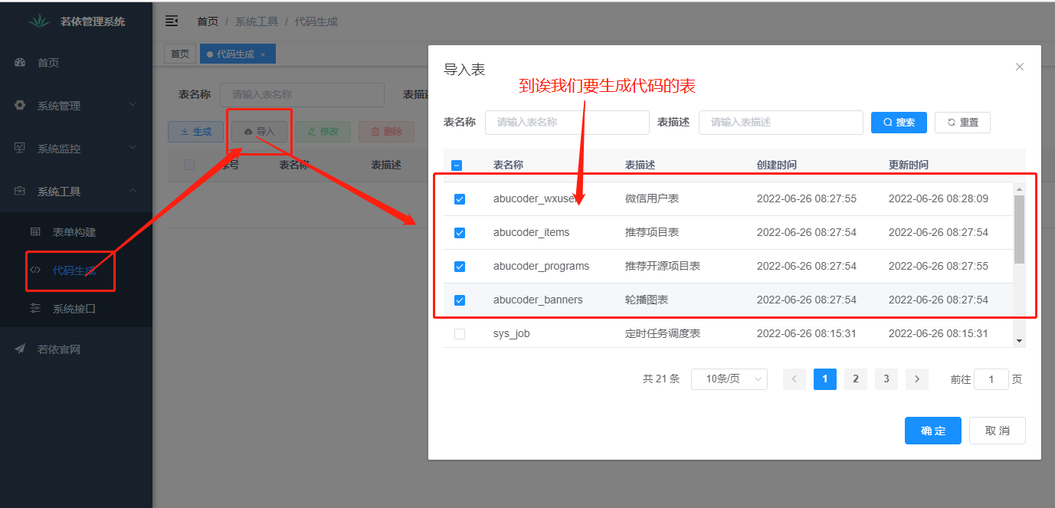Check the sys_job row checkbox

tap(460, 334)
